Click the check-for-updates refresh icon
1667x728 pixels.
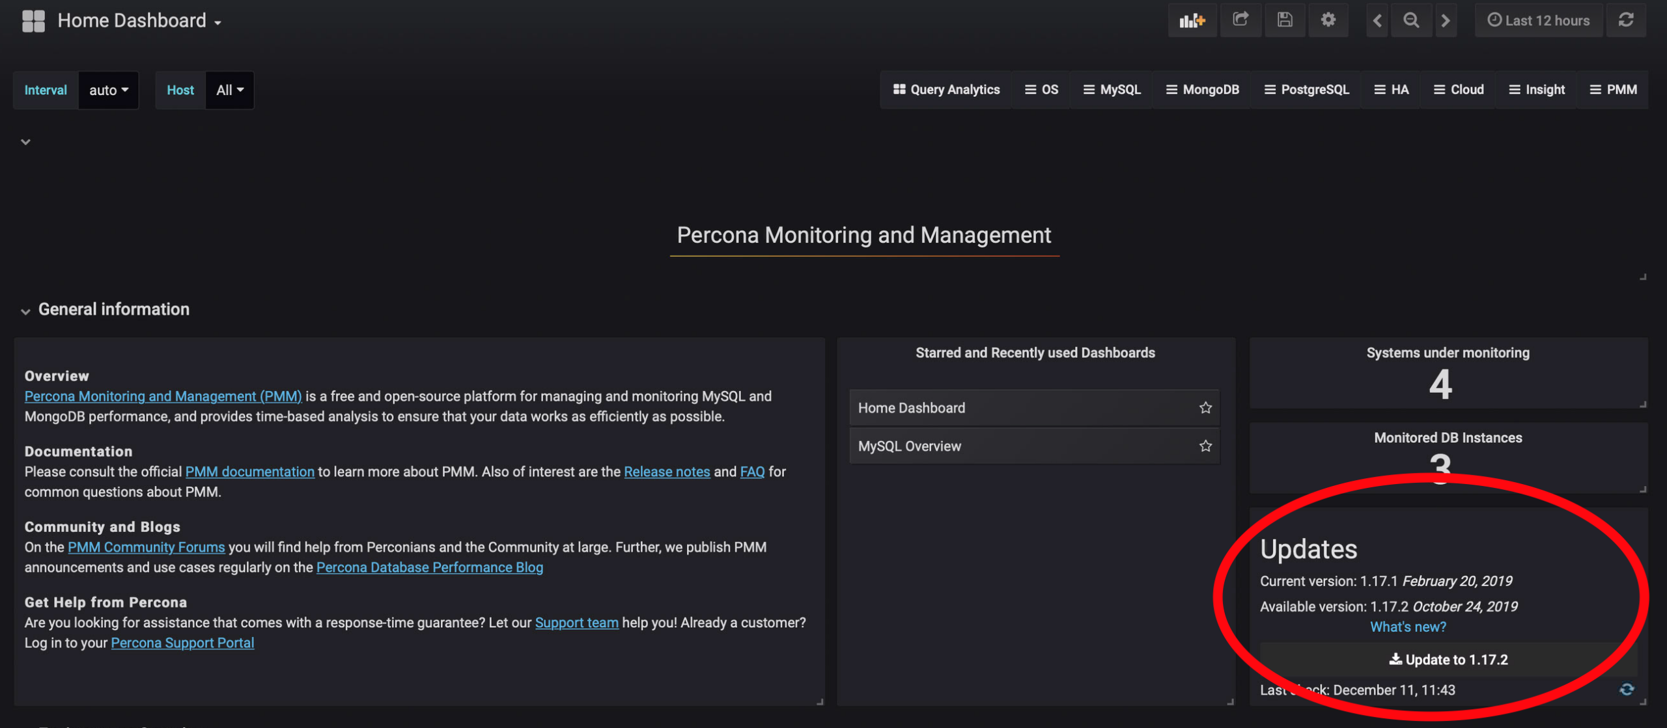[x=1626, y=689]
